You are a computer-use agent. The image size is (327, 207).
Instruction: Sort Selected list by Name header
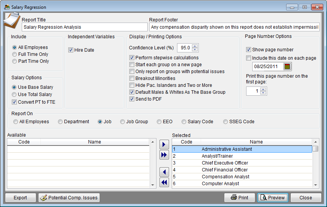pos(256,142)
